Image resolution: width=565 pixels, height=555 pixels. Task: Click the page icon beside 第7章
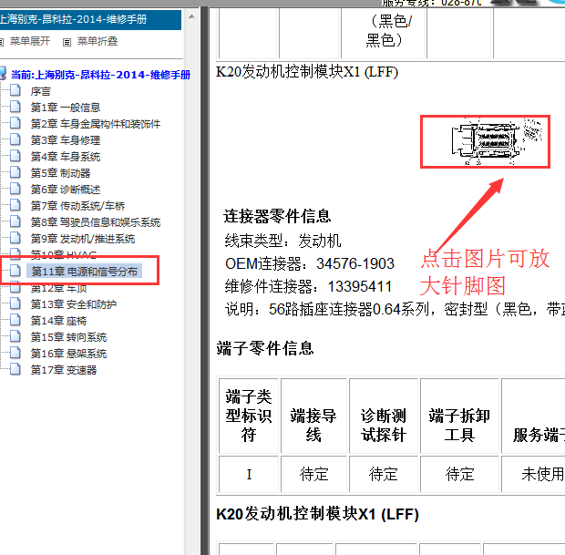tap(15, 205)
